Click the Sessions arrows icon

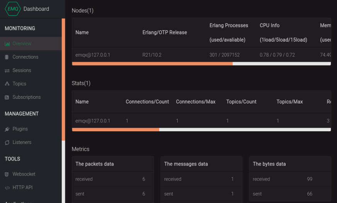(x=7, y=71)
